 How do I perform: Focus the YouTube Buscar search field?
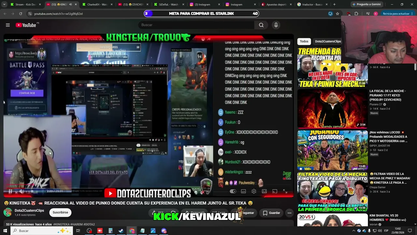click(x=196, y=25)
